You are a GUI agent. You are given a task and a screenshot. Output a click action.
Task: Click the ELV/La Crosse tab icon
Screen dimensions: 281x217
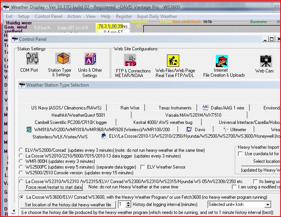(104, 136)
